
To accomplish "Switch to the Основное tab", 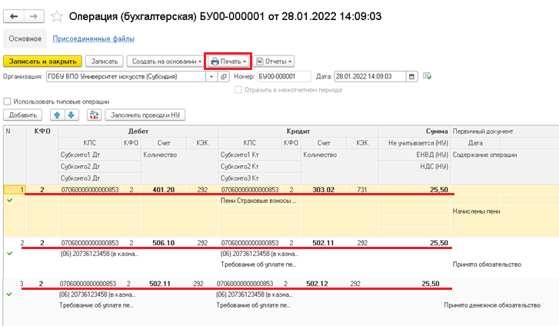I will (x=24, y=38).
